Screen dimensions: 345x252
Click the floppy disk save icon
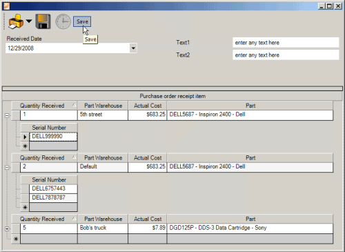coord(43,21)
